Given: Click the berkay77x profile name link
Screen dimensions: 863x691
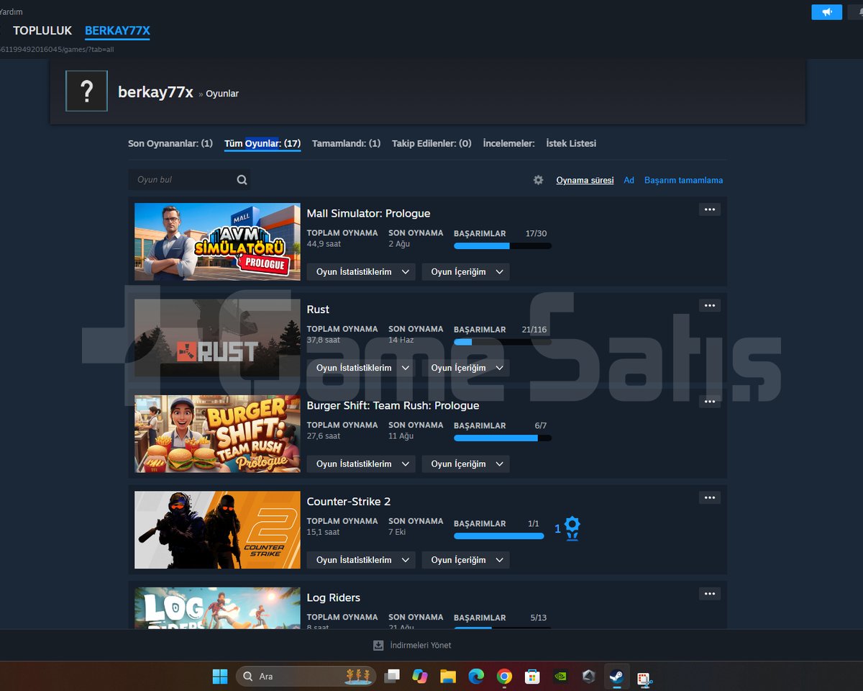Looking at the screenshot, I should 155,92.
